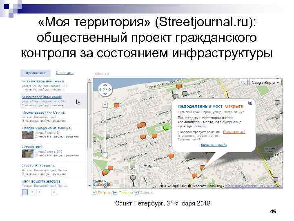Click the Открыта status label in the popup

(234, 106)
